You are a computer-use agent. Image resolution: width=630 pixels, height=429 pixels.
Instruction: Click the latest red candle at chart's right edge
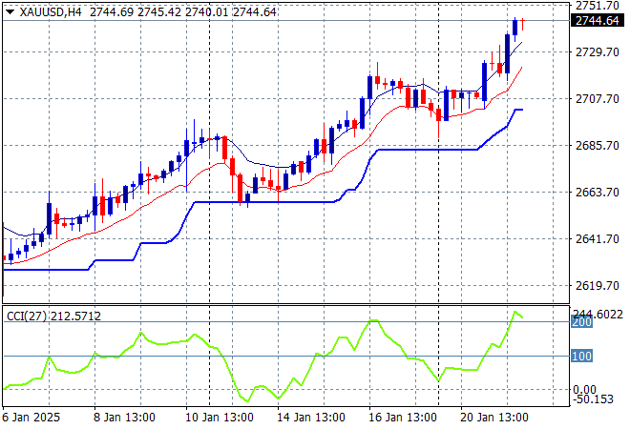pos(523,24)
